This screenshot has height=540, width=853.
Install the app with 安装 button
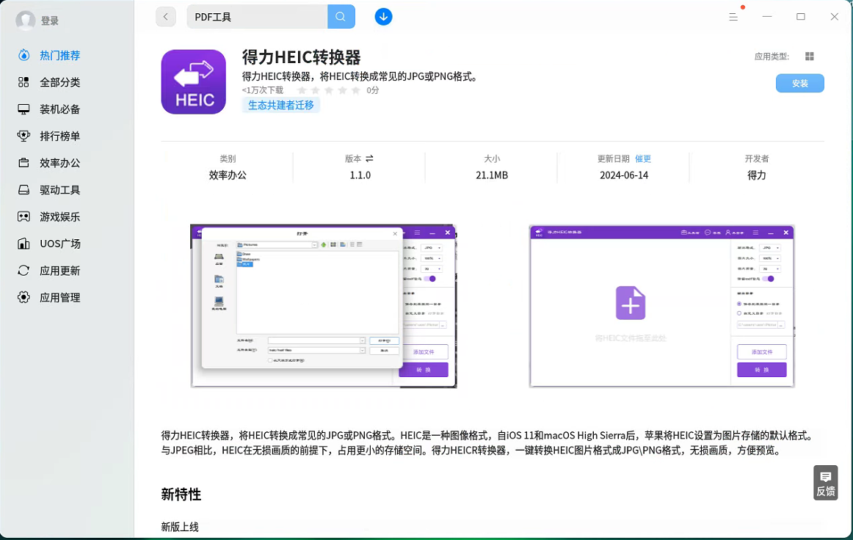coord(799,83)
